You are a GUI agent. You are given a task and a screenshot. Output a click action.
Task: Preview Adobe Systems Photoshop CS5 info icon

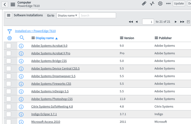point(21,99)
